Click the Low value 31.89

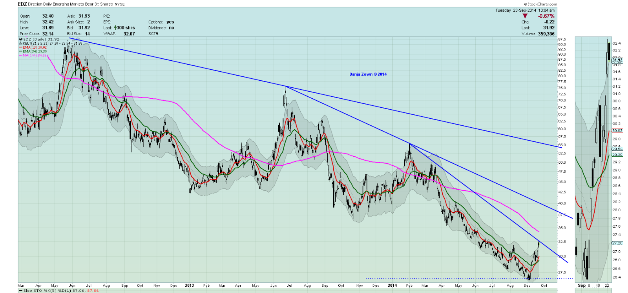(x=48, y=28)
